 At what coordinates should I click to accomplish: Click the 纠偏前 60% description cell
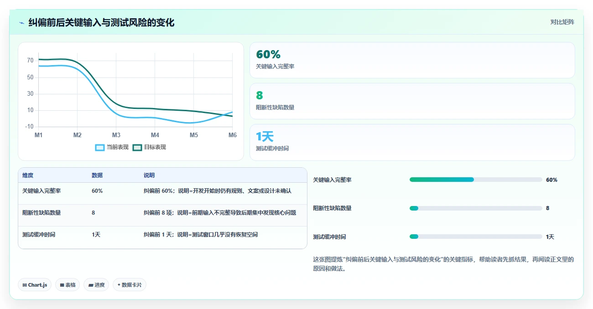point(218,191)
